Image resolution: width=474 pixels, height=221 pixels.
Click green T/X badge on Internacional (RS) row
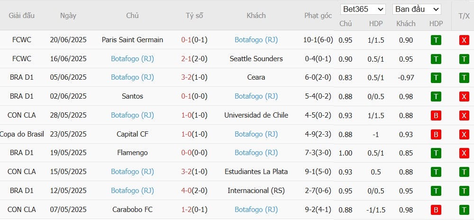464,191
